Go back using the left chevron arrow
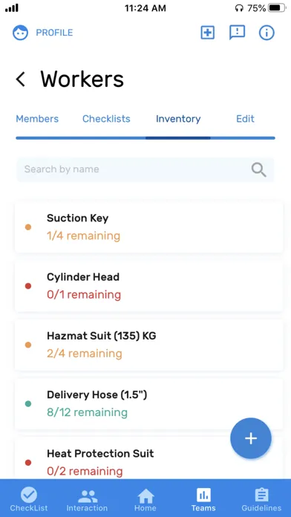The height and width of the screenshot is (517, 291). [21, 79]
